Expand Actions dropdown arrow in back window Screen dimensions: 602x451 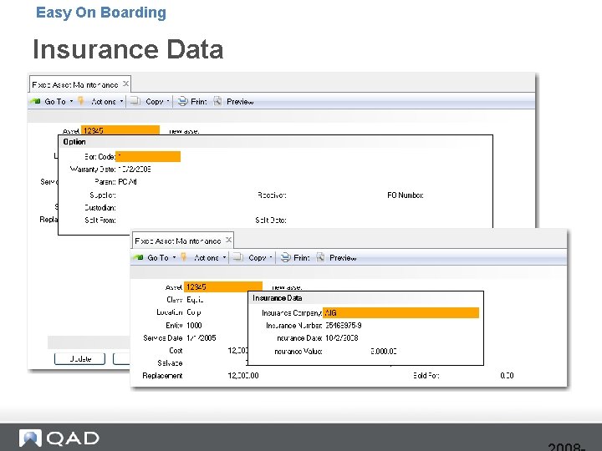[x=121, y=101]
